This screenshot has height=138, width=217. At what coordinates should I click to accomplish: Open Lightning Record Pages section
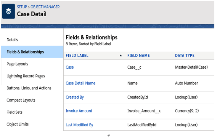click(x=26, y=76)
